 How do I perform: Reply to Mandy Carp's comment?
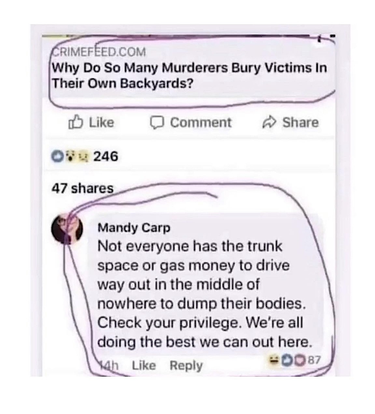(186, 366)
